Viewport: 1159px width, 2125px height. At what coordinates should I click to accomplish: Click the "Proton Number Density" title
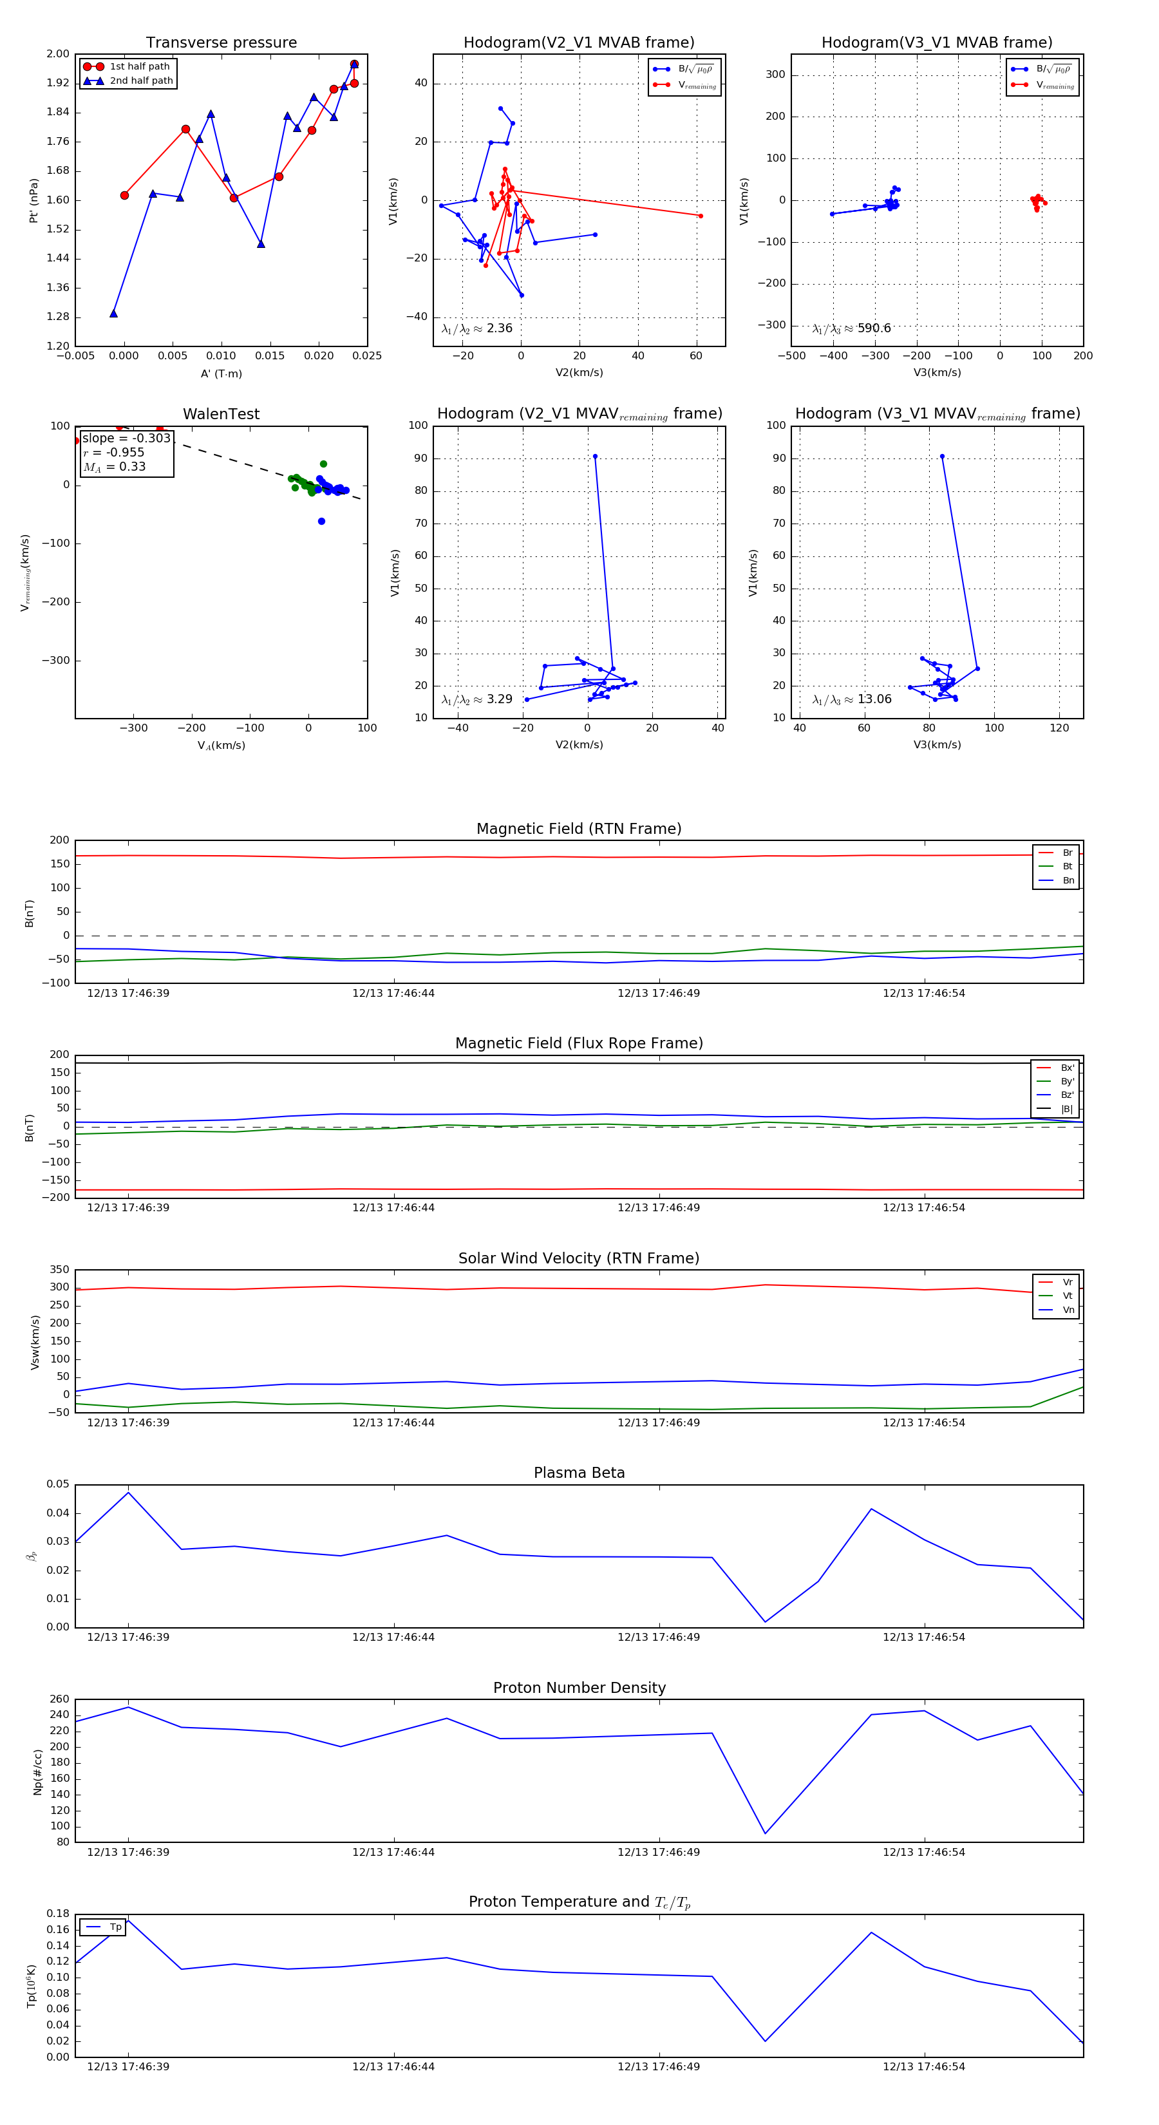579,1688
